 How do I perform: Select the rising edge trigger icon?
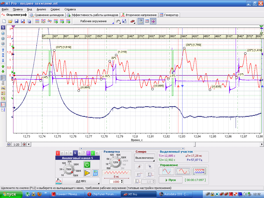tap(139, 167)
